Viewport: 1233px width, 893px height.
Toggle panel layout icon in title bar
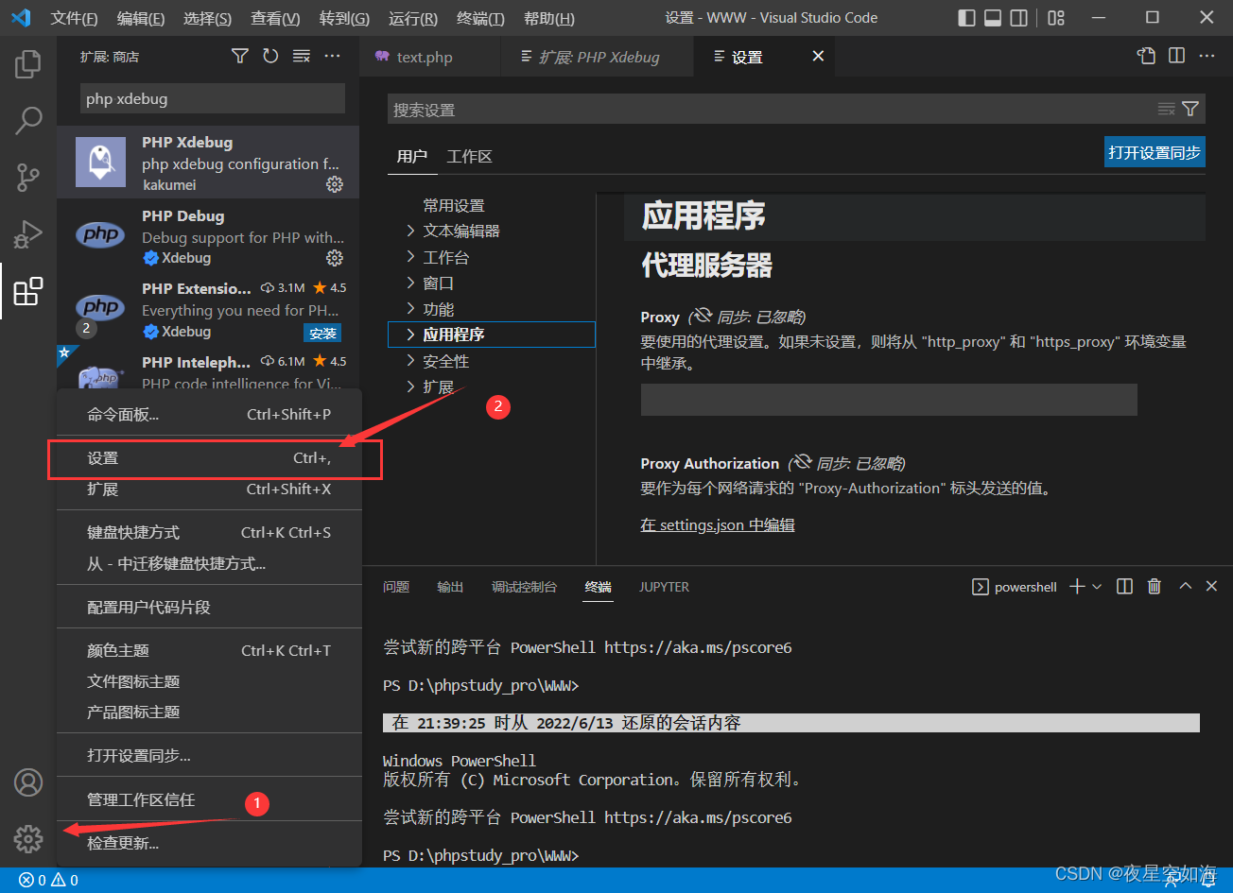click(x=993, y=18)
